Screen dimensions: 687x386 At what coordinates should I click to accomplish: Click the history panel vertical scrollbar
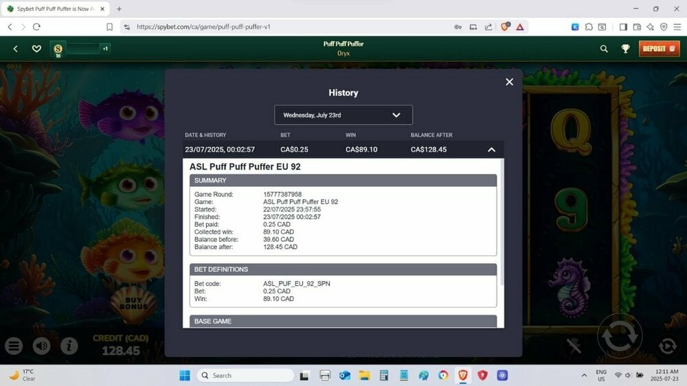(502, 222)
